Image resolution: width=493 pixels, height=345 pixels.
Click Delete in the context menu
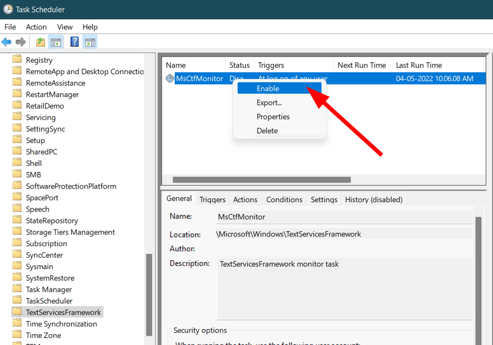[267, 130]
